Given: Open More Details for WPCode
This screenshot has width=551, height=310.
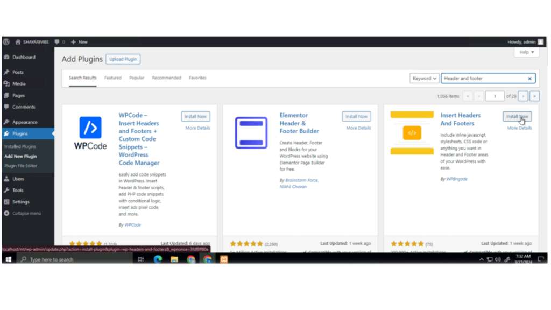Looking at the screenshot, I should pyautogui.click(x=198, y=128).
